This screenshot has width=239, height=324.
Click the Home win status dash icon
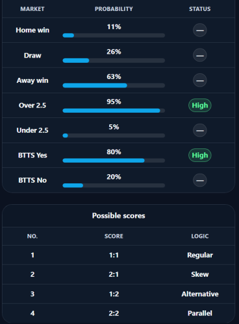199,30
